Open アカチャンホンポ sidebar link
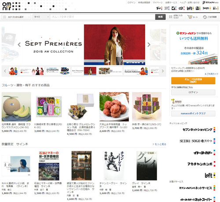This screenshot has height=202, width=220. (201, 164)
